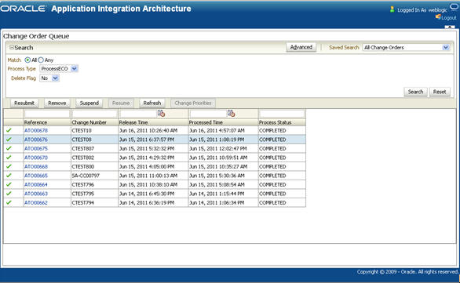Open the Process Type dropdown

click(x=75, y=68)
